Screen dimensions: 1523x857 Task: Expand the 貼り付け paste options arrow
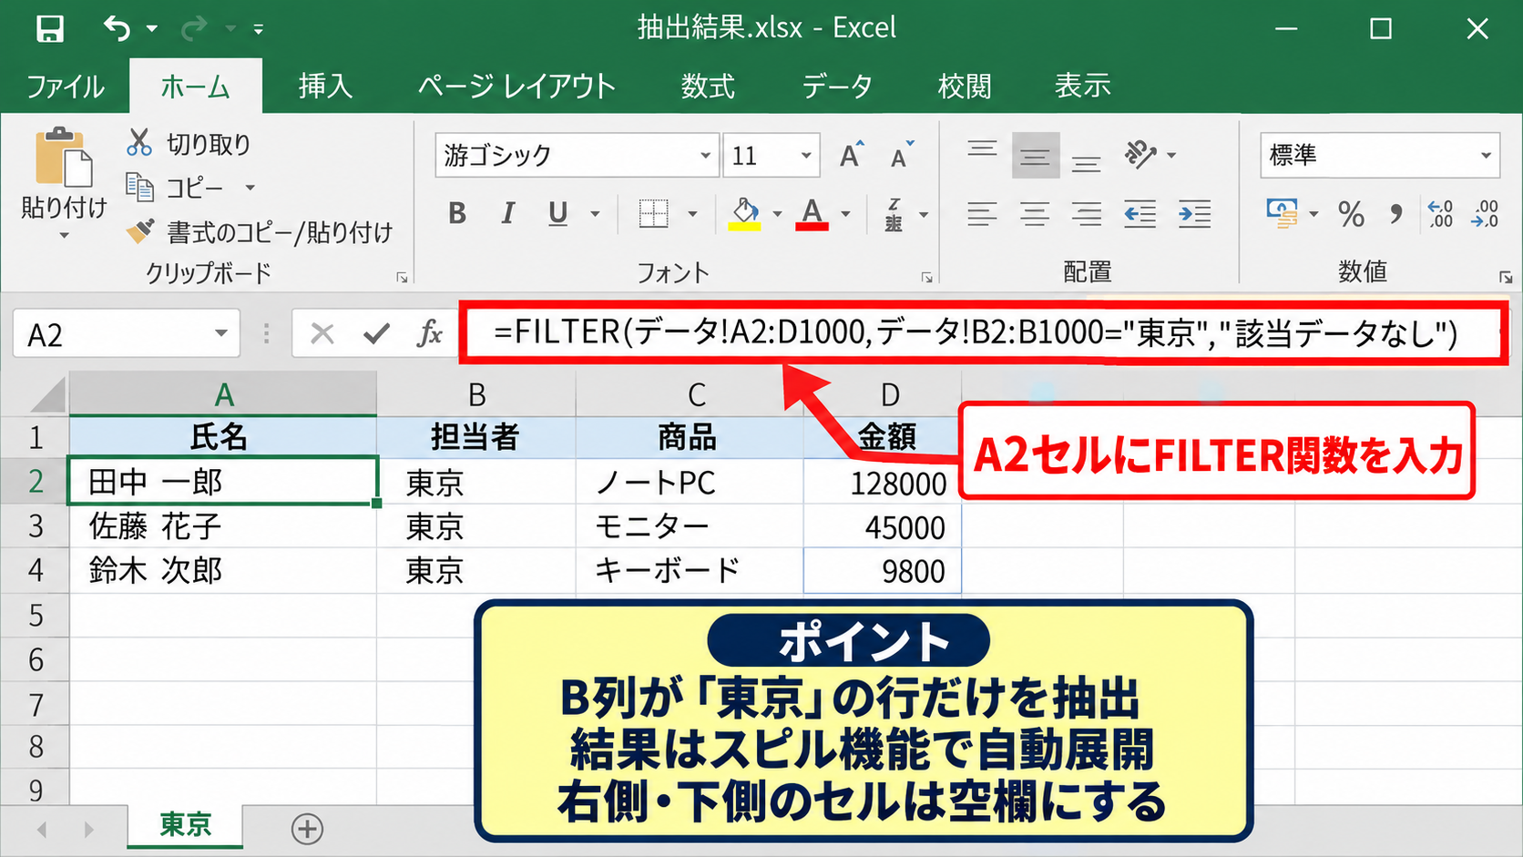point(64,236)
